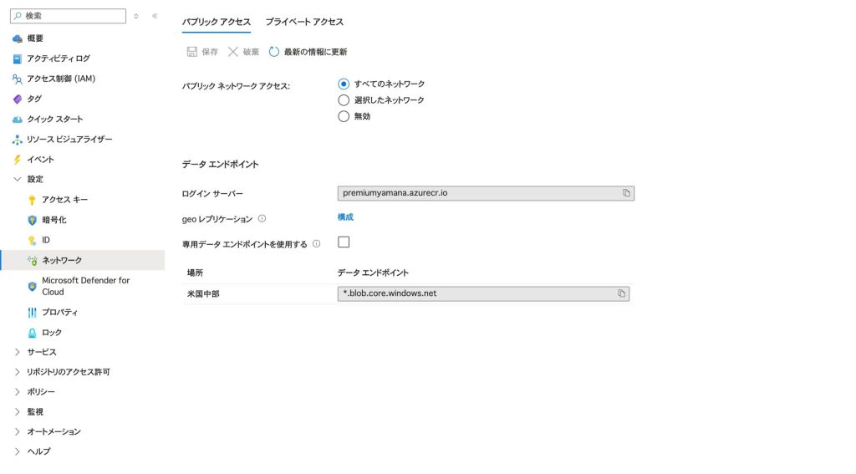This screenshot has height=474, width=856.
Task: Open アクセス キー key icon in sidebar
Action: pos(33,200)
